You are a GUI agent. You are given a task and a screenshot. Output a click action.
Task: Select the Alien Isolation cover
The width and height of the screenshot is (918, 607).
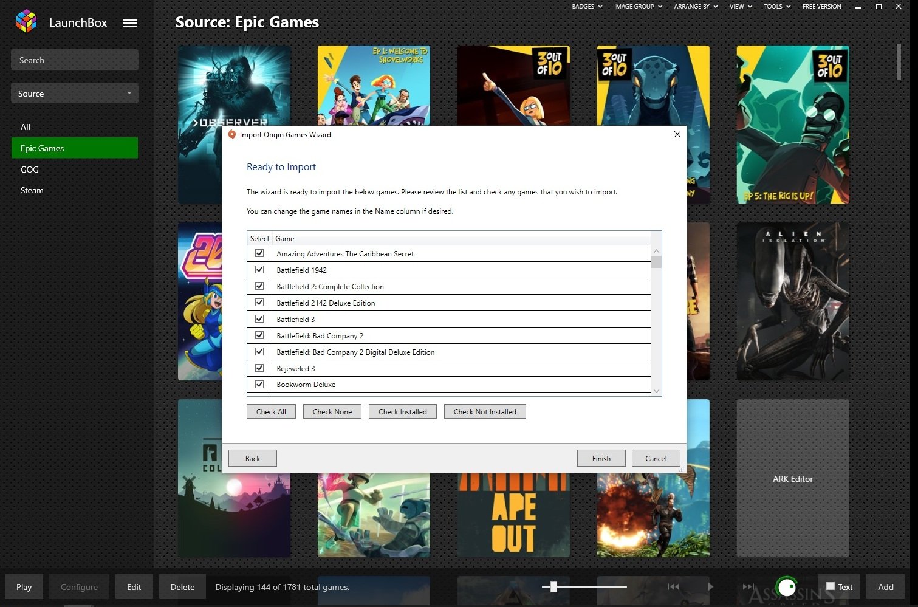[x=793, y=301]
